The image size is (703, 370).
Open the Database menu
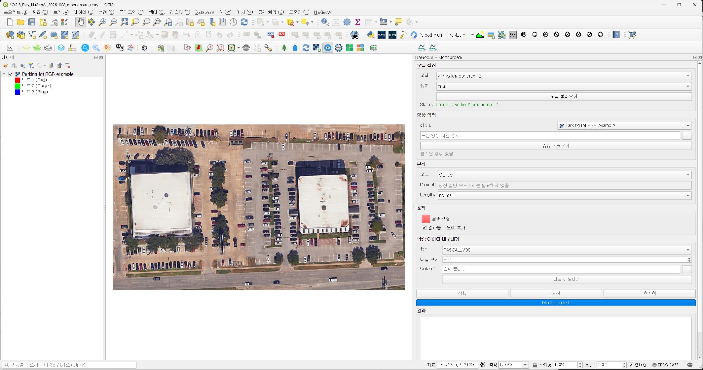204,12
